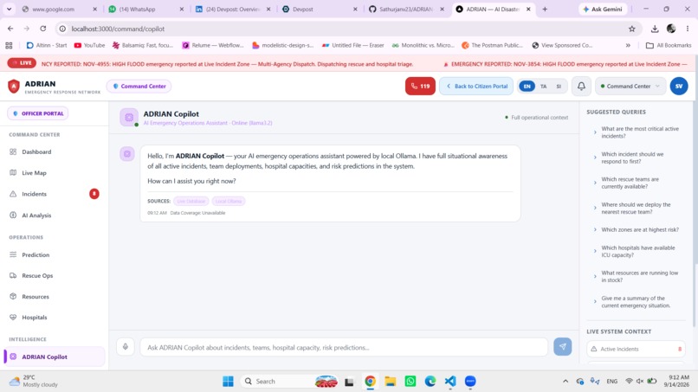Call 119 emergency button

[x=420, y=86]
